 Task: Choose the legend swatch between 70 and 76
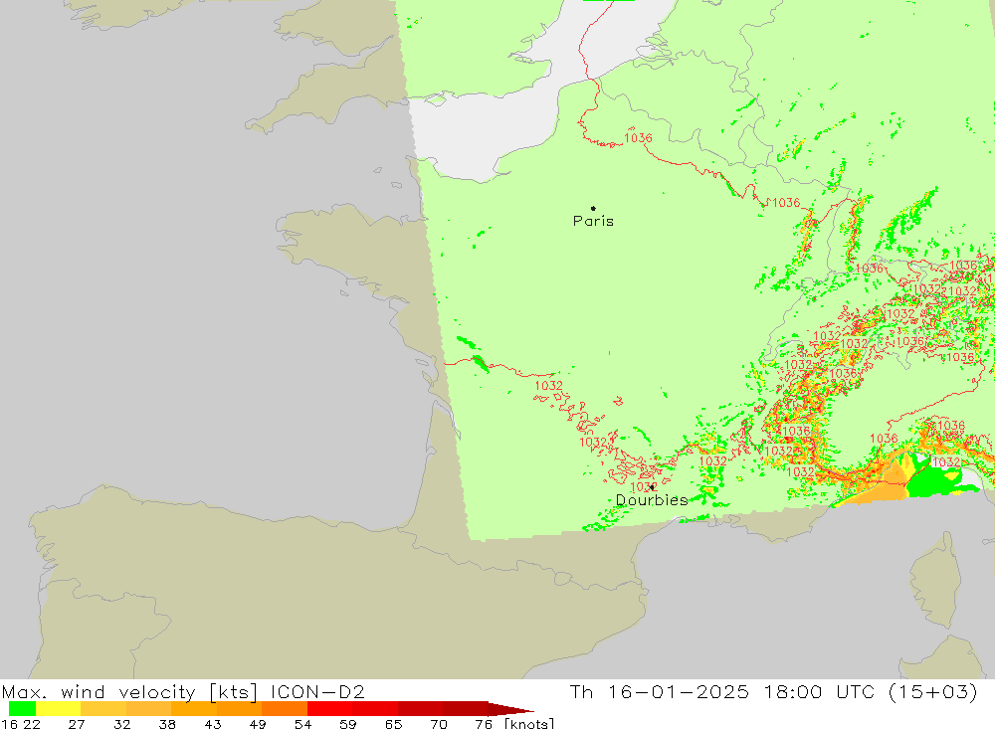(x=465, y=709)
